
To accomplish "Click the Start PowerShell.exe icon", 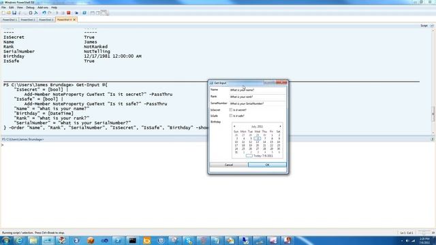I will coord(84,13).
